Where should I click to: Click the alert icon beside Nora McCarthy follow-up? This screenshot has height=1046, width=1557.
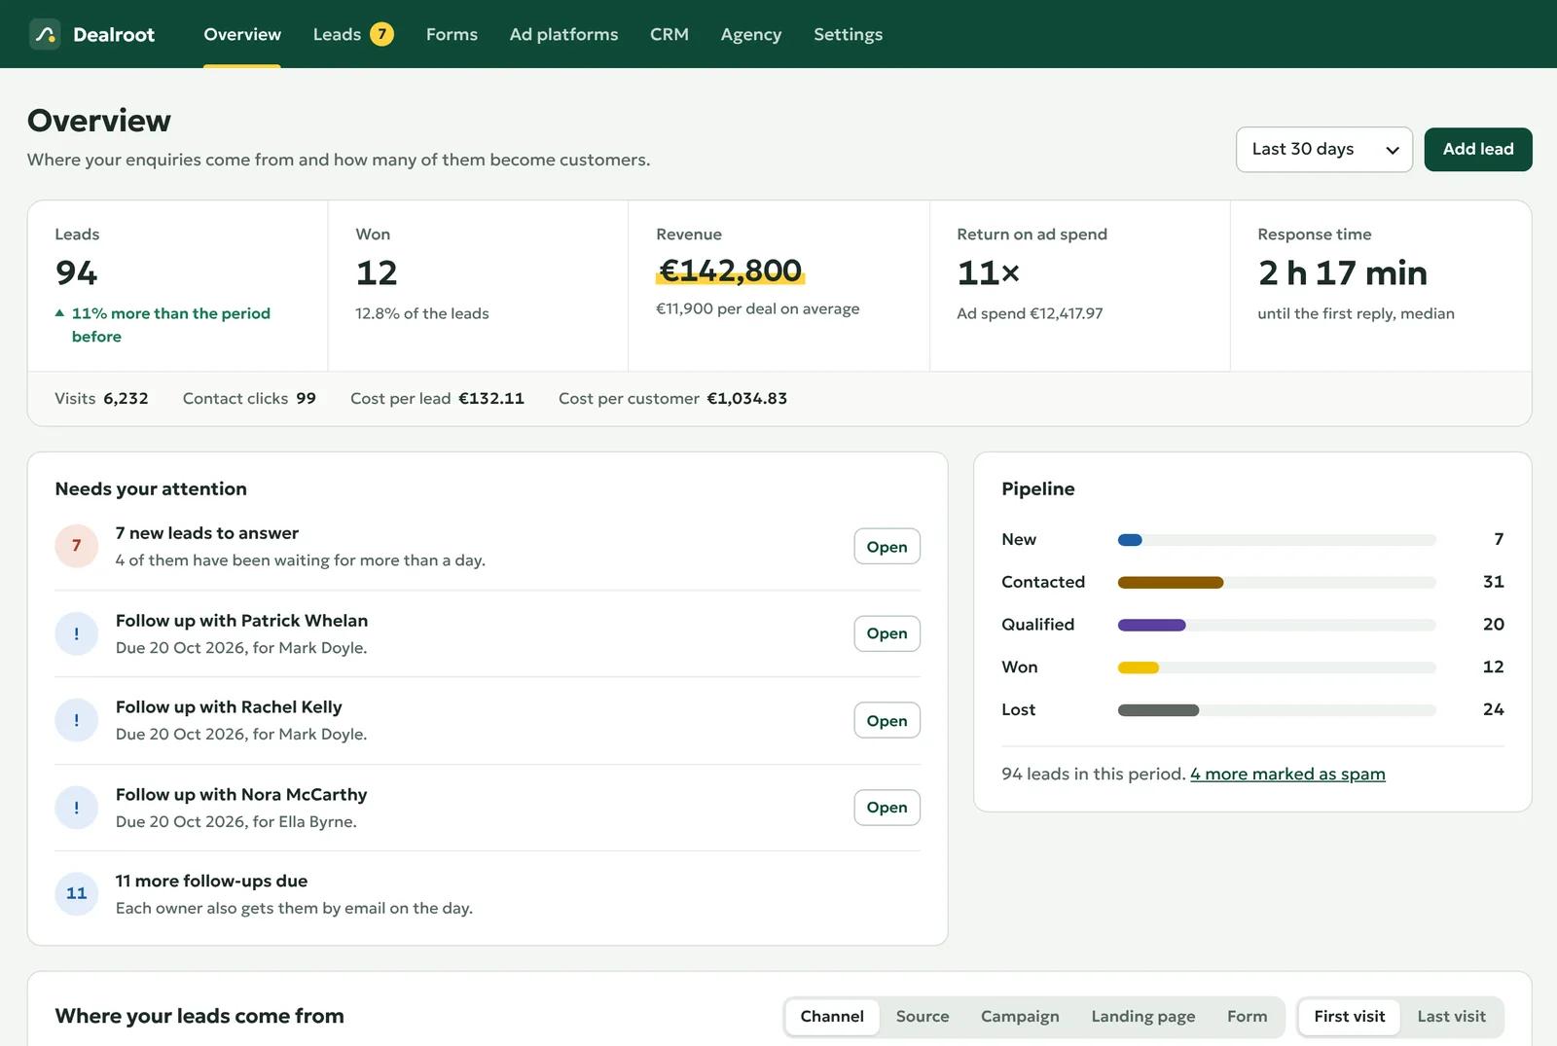click(x=77, y=808)
